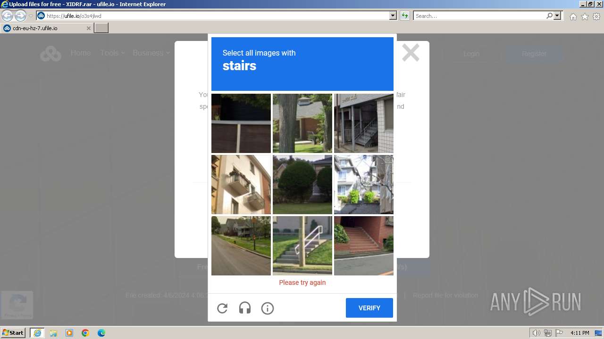Open a new browser tab
Image resolution: width=604 pixels, height=339 pixels.
coord(101,28)
